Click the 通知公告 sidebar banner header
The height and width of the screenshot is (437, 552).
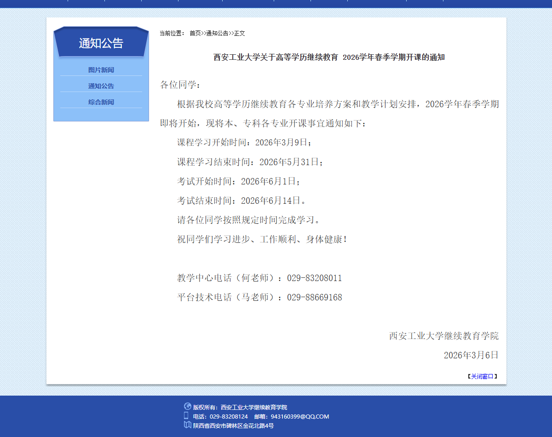pos(101,43)
